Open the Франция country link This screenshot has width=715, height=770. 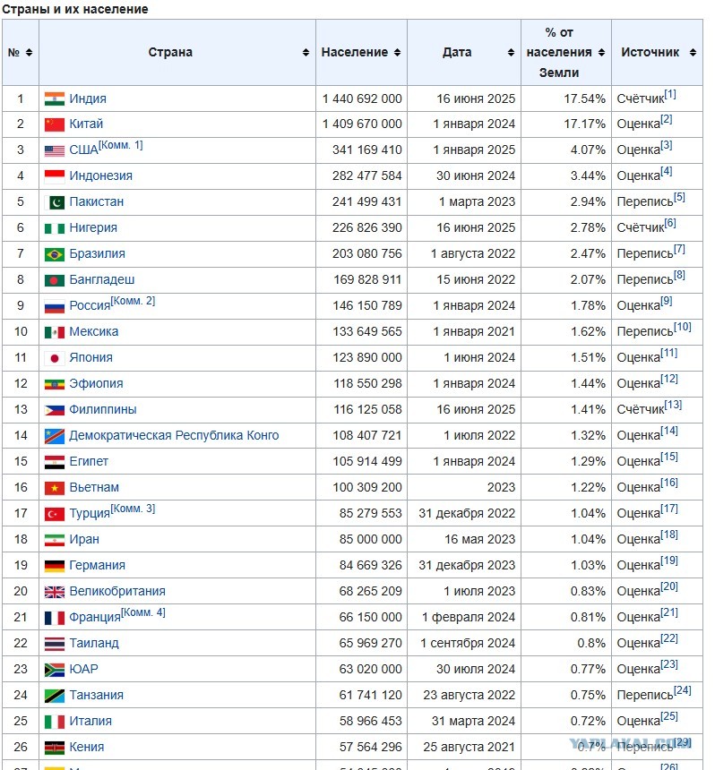[95, 617]
